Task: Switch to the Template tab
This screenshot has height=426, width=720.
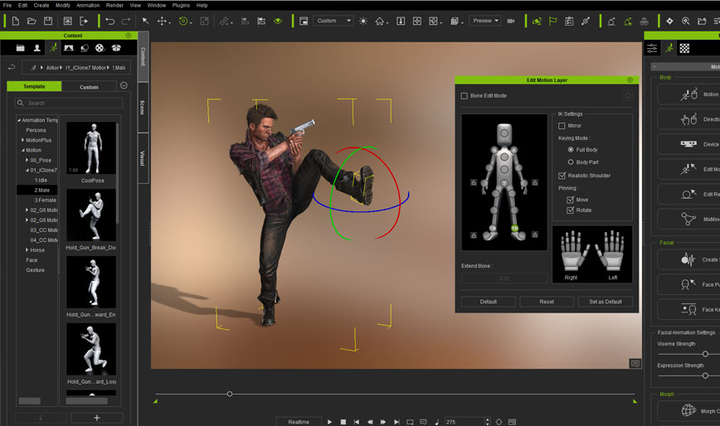Action: click(x=34, y=86)
